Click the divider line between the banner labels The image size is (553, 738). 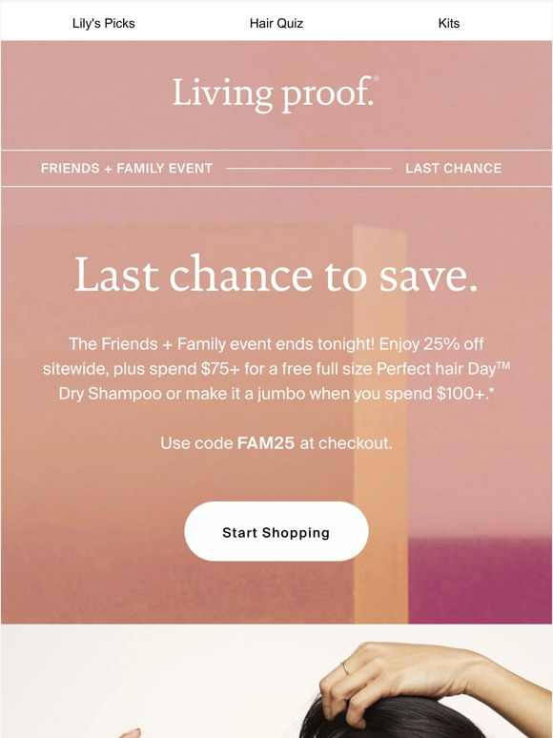click(x=309, y=168)
